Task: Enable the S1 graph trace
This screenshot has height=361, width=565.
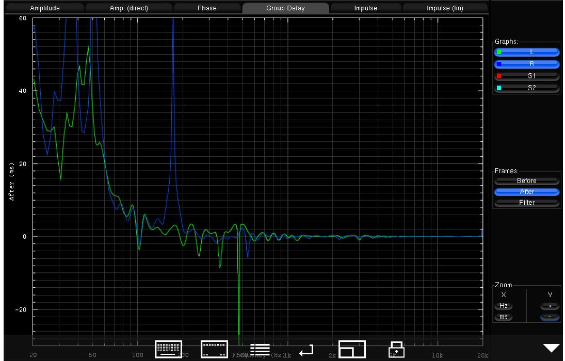Action: 527,76
